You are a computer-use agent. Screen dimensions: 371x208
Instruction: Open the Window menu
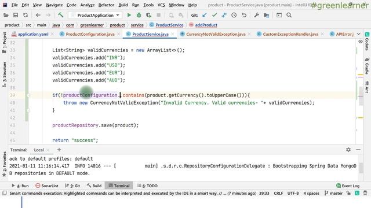tap(176, 5)
